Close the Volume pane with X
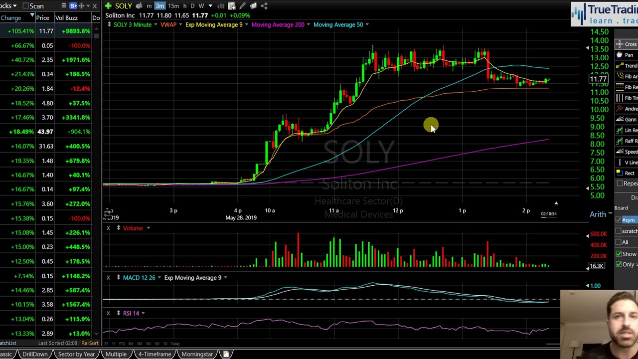 pyautogui.click(x=108, y=228)
